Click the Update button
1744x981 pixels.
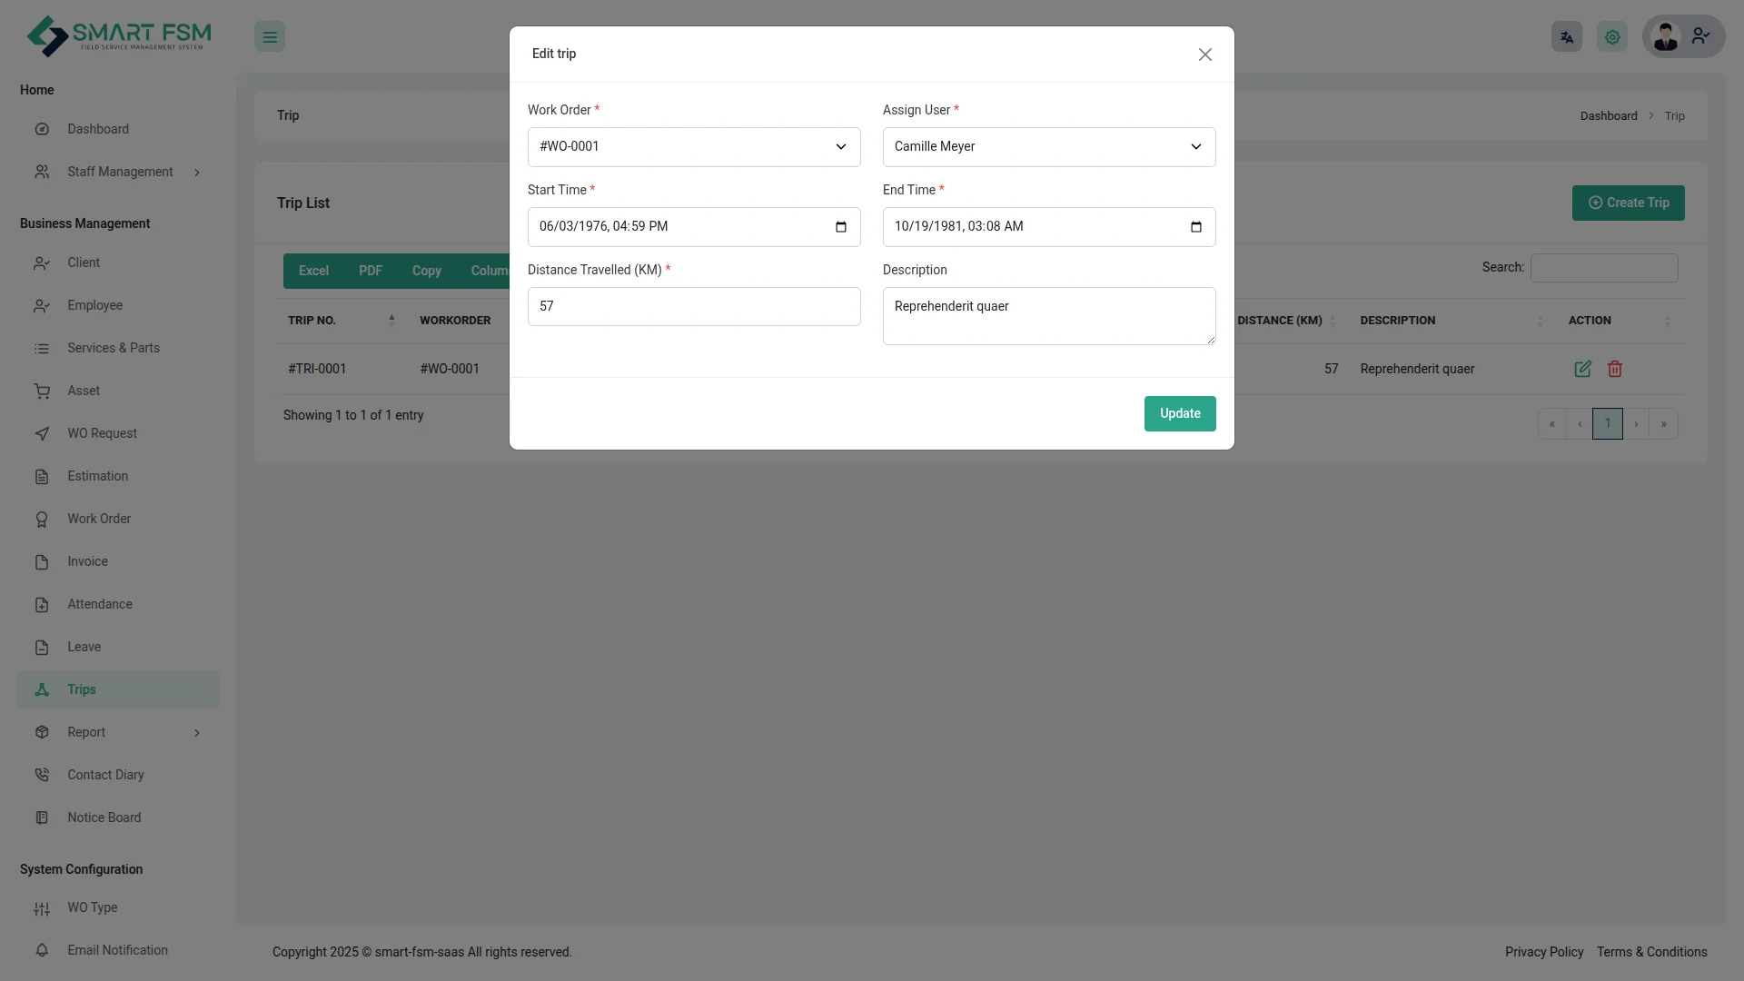[x=1179, y=413]
